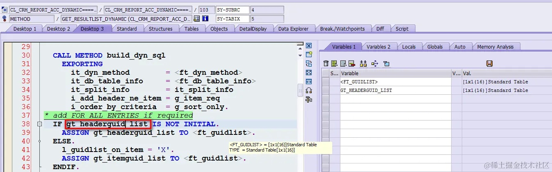Click the SY-TABIX field
Image resolution: width=552 pixels, height=172 pixels.
pos(233,19)
